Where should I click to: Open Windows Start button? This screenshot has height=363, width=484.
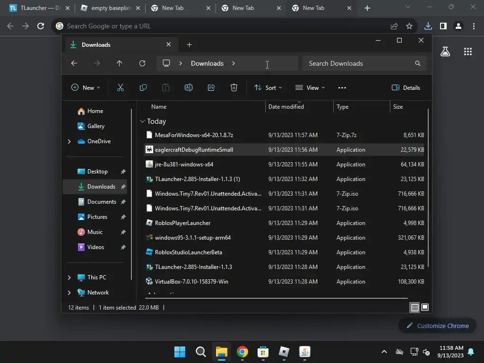[x=180, y=352]
